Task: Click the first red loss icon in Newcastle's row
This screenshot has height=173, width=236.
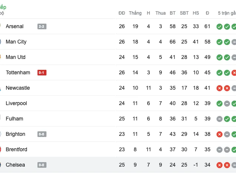Action: [x=220, y=88]
